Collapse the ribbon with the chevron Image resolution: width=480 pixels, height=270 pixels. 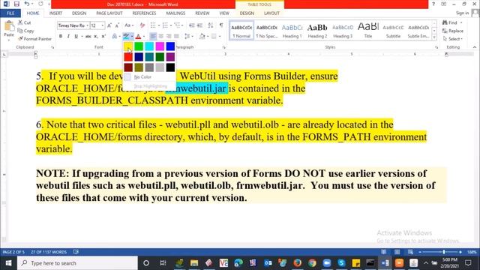point(475,47)
